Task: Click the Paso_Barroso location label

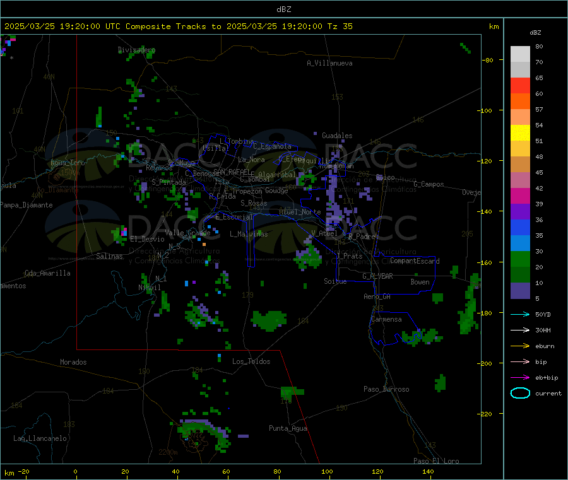Action: 386,389
